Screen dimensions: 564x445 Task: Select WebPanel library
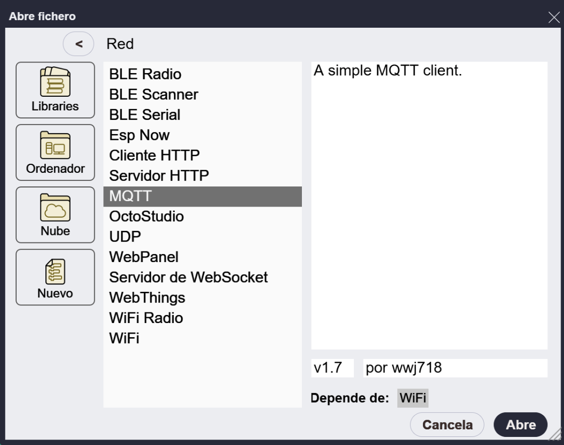click(x=203, y=257)
